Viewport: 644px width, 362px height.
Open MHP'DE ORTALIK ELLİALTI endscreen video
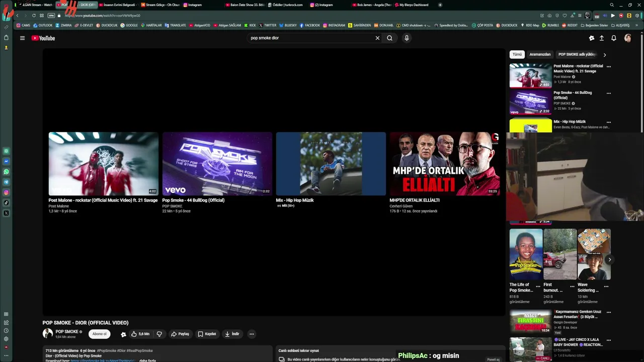[x=445, y=164]
